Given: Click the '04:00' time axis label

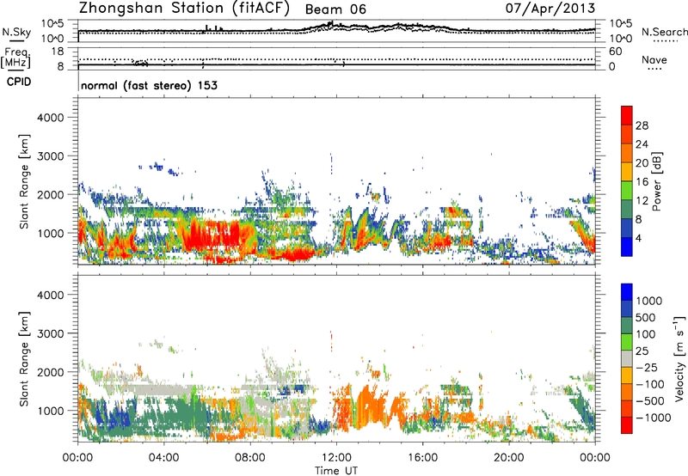Looking at the screenshot, I should [163, 458].
